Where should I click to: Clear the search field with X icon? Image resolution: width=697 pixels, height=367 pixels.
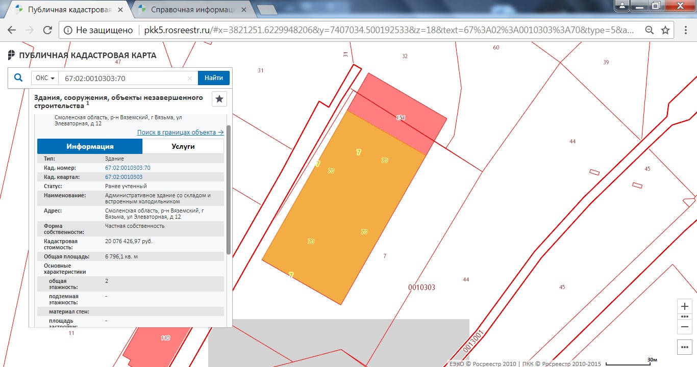[190, 78]
